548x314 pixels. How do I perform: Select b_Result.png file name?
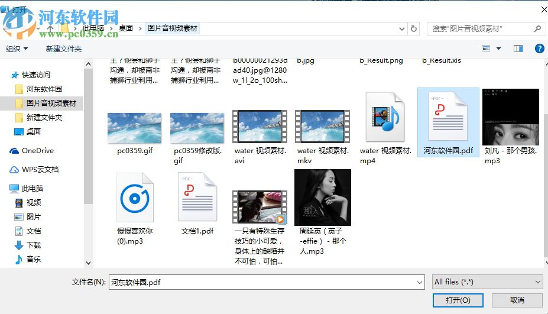tap(381, 60)
